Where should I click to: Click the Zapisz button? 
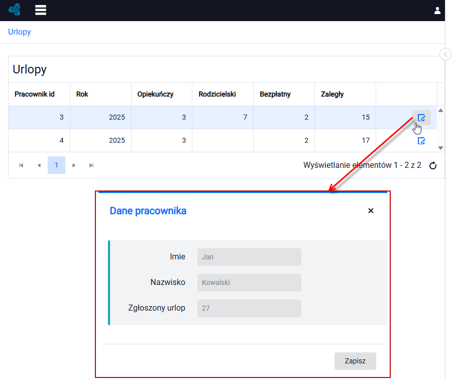point(355,361)
